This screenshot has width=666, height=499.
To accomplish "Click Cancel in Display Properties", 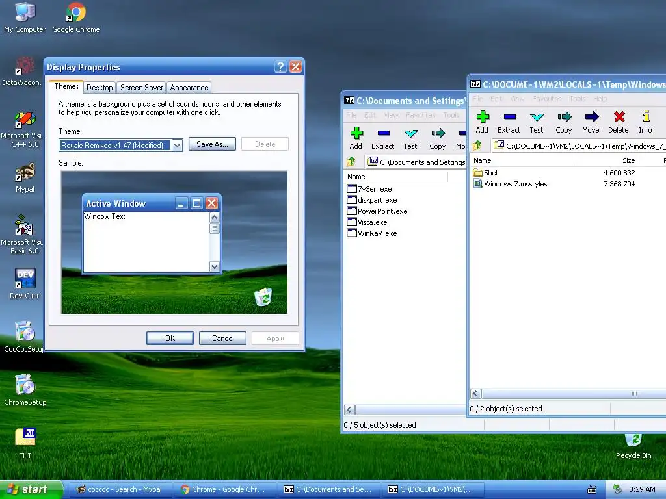I will tap(222, 338).
